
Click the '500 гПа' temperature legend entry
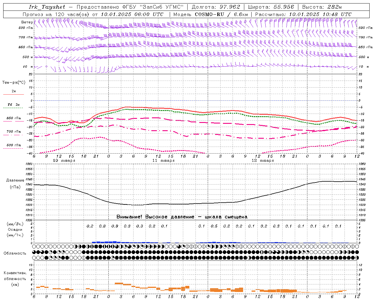tap(14, 145)
